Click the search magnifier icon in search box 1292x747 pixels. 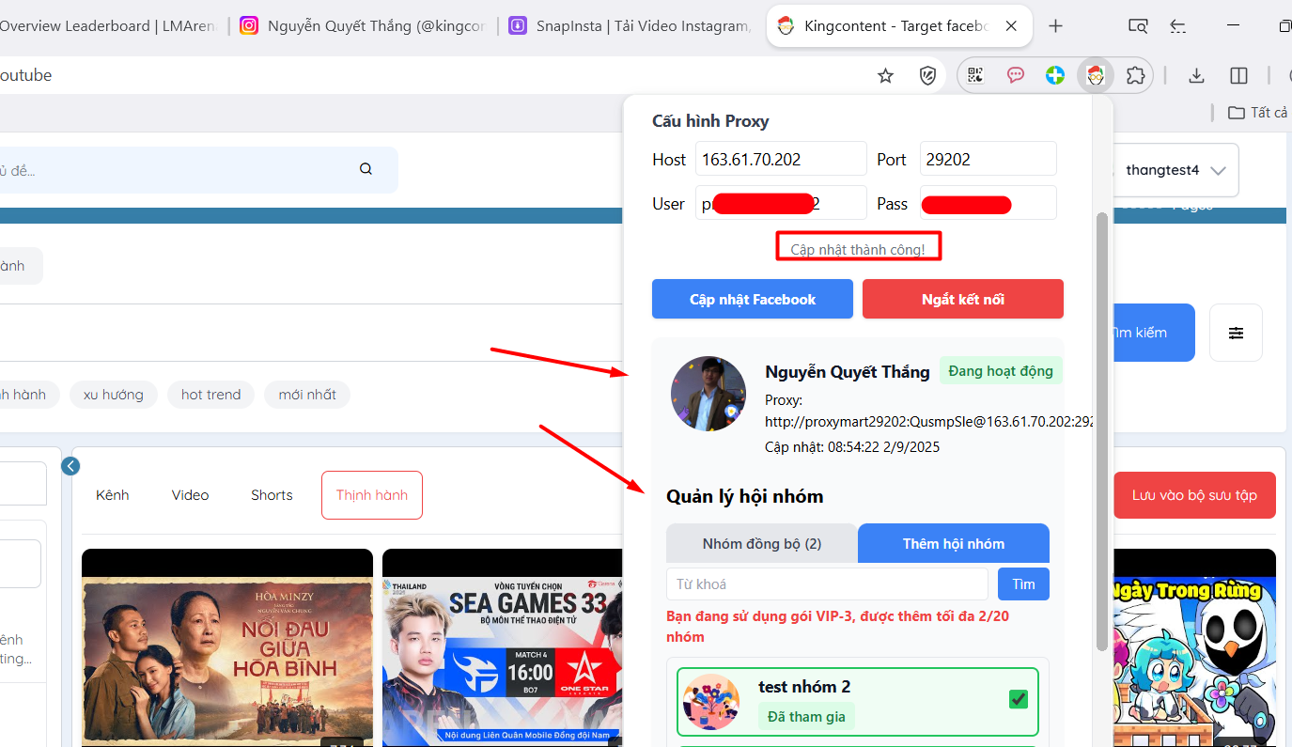pos(366,169)
